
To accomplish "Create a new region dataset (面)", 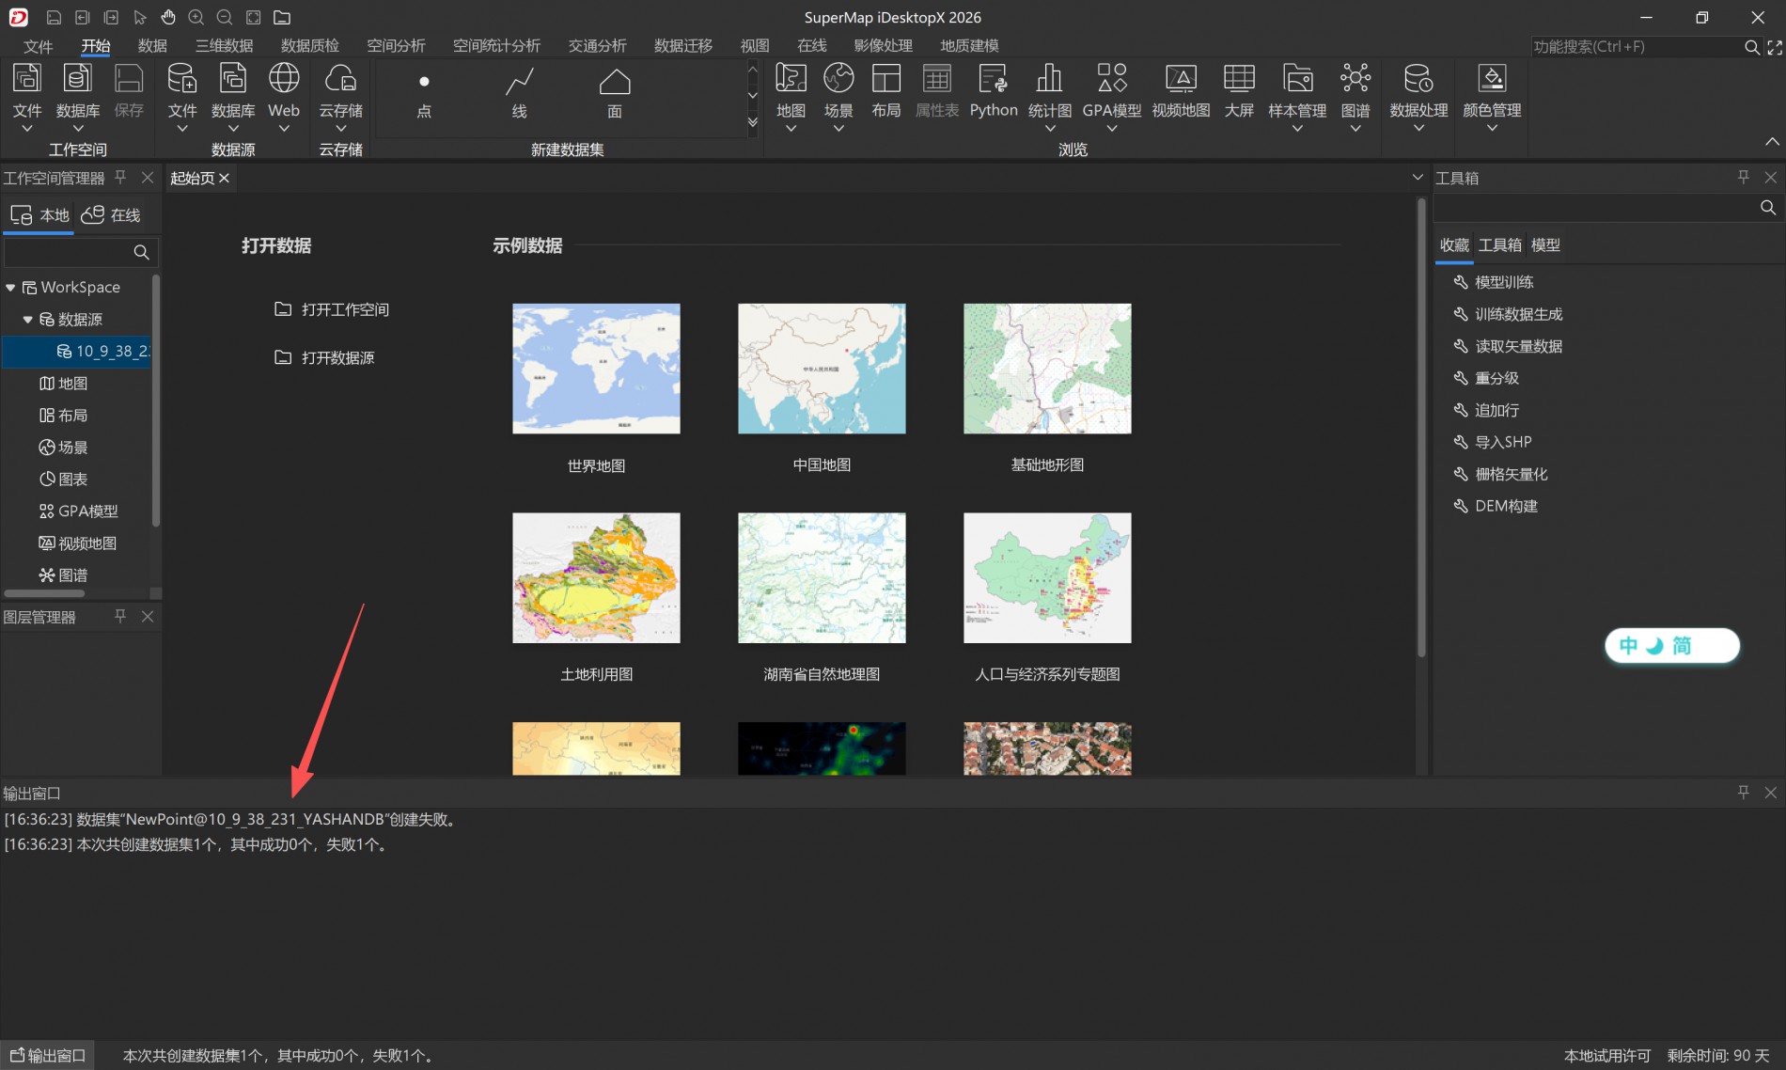I will click(615, 93).
